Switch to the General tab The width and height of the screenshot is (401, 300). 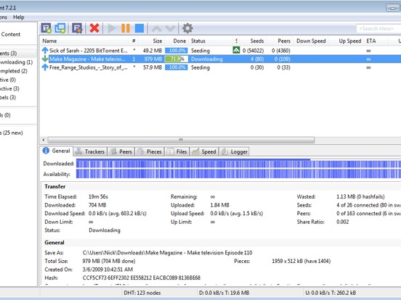pos(57,151)
